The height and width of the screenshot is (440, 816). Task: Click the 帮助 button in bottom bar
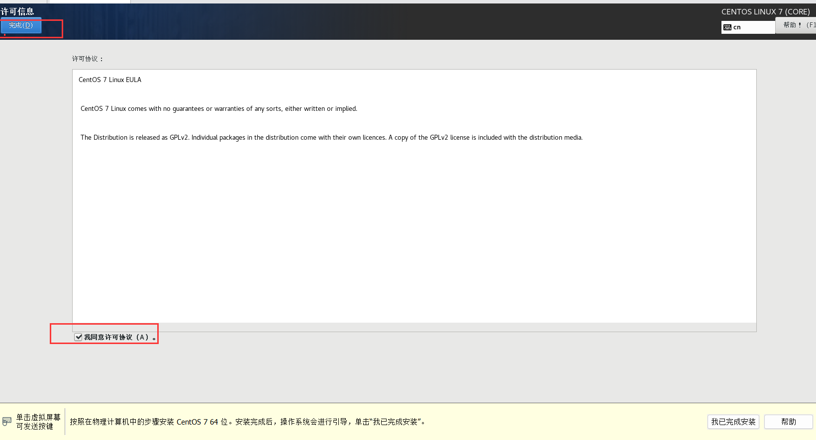coord(789,422)
